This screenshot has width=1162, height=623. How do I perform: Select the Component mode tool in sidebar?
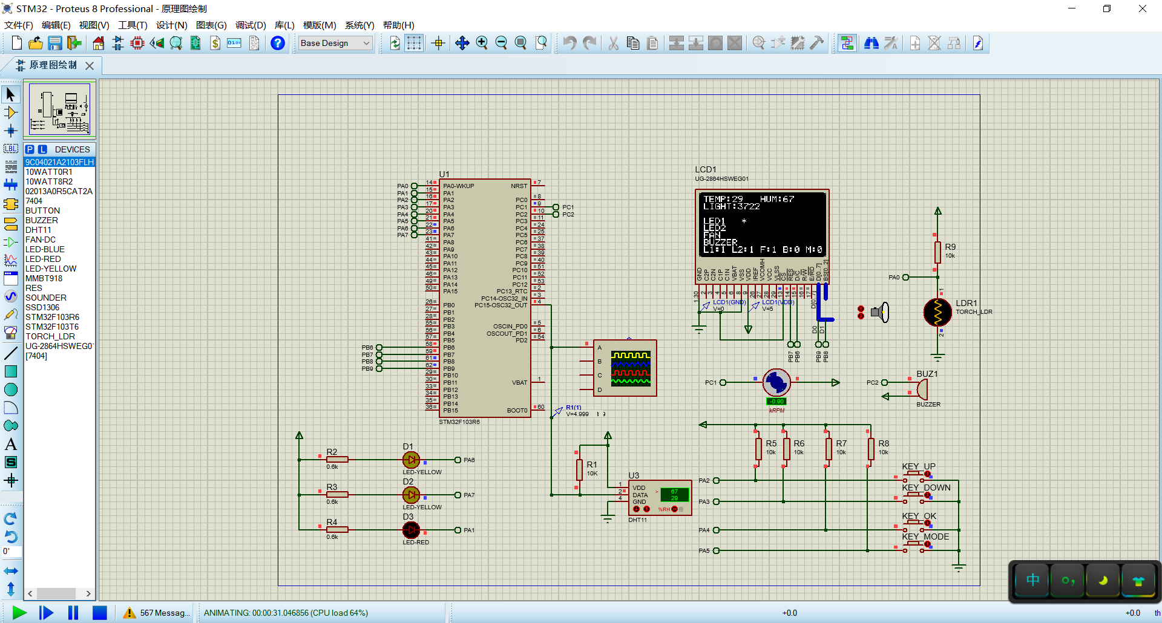[10, 113]
